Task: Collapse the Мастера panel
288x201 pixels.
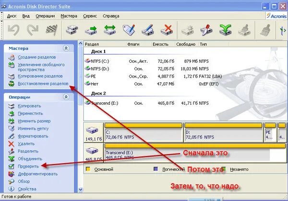Action: pos(66,48)
